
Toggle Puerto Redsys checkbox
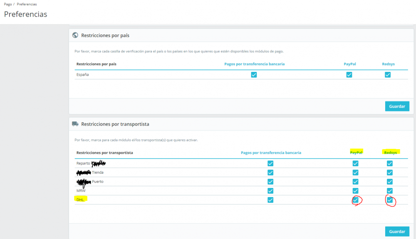[x=389, y=182]
